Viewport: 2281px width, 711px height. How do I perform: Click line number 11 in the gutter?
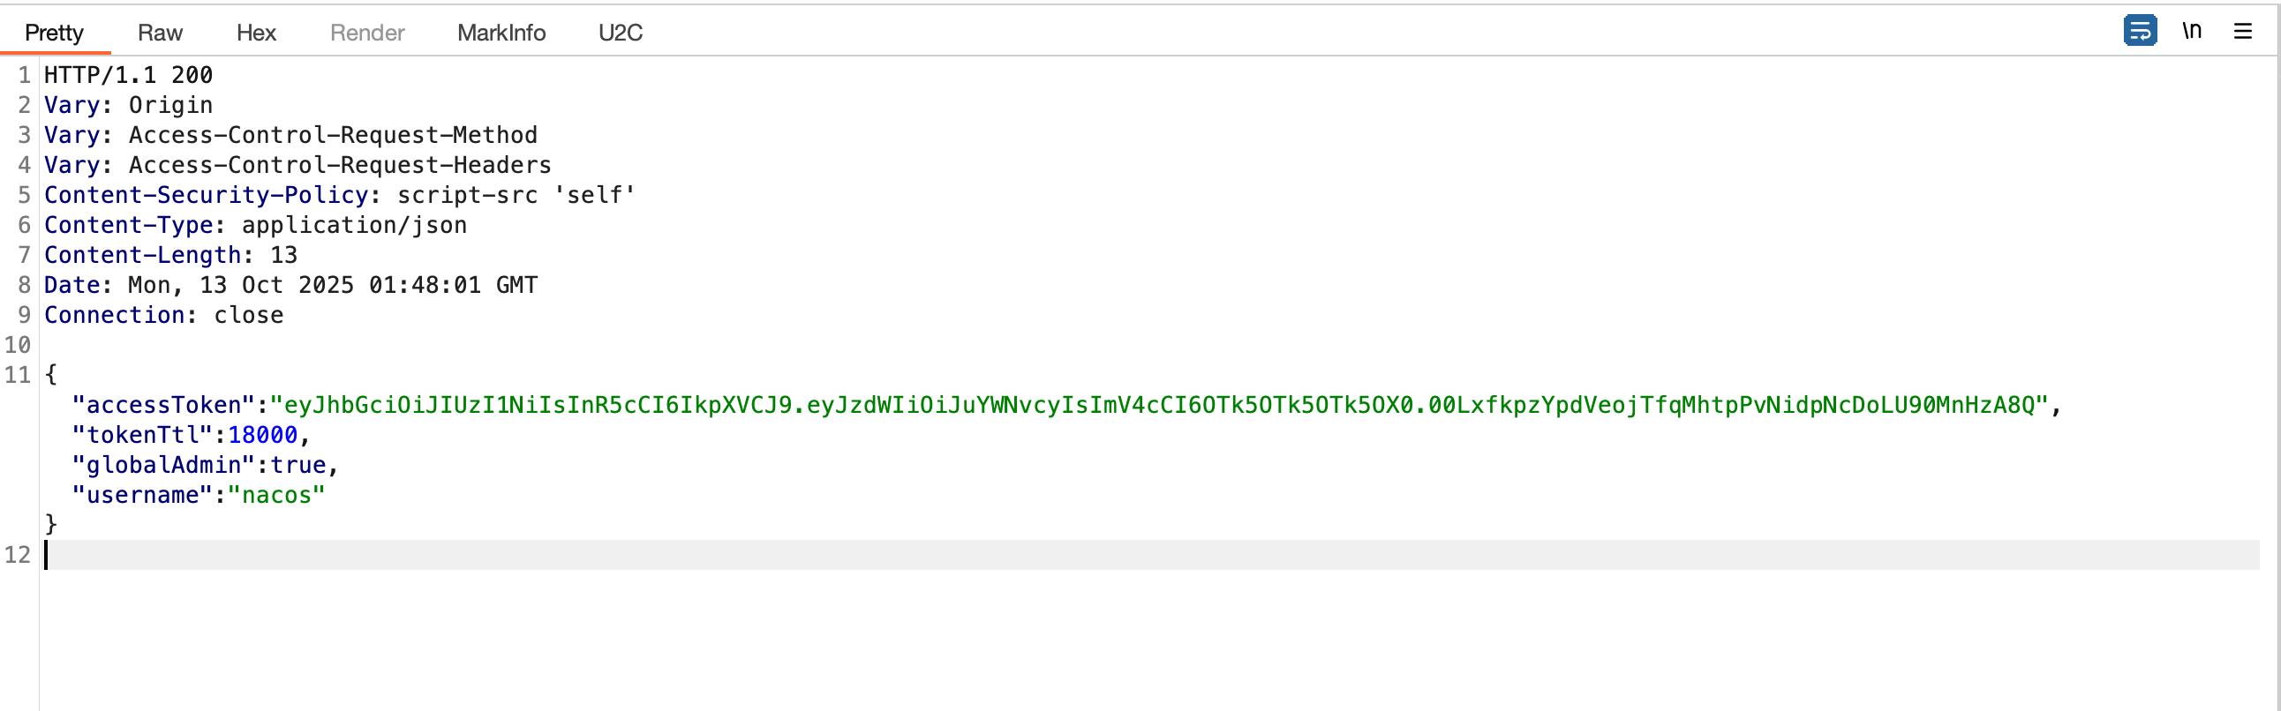(18, 375)
